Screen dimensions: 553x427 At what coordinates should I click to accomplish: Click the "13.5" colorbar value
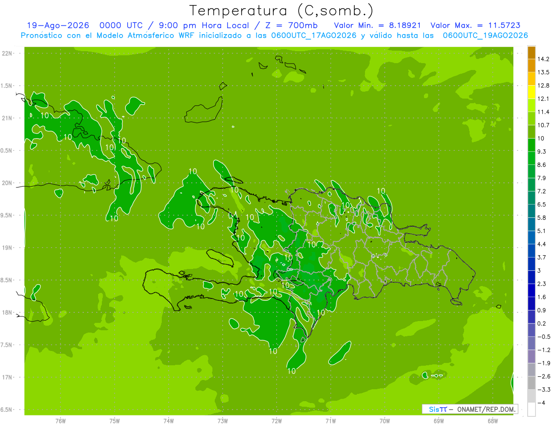coord(543,72)
